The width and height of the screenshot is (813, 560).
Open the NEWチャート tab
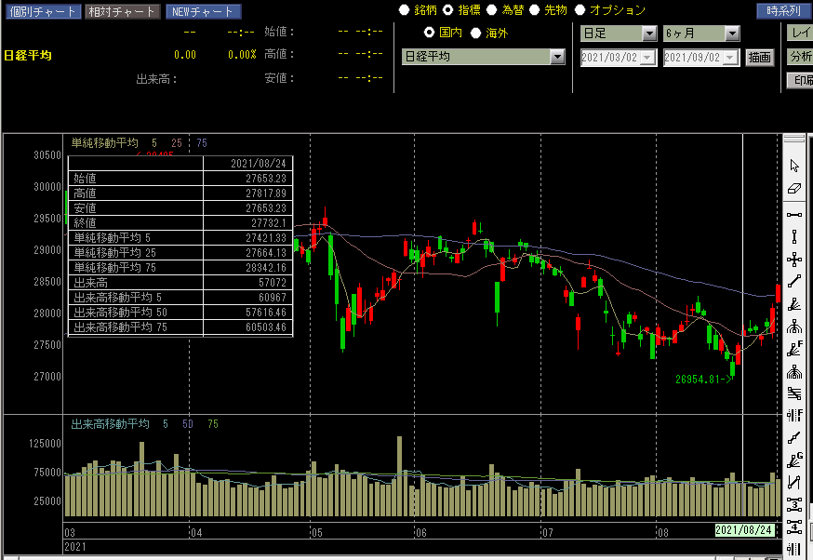click(204, 12)
